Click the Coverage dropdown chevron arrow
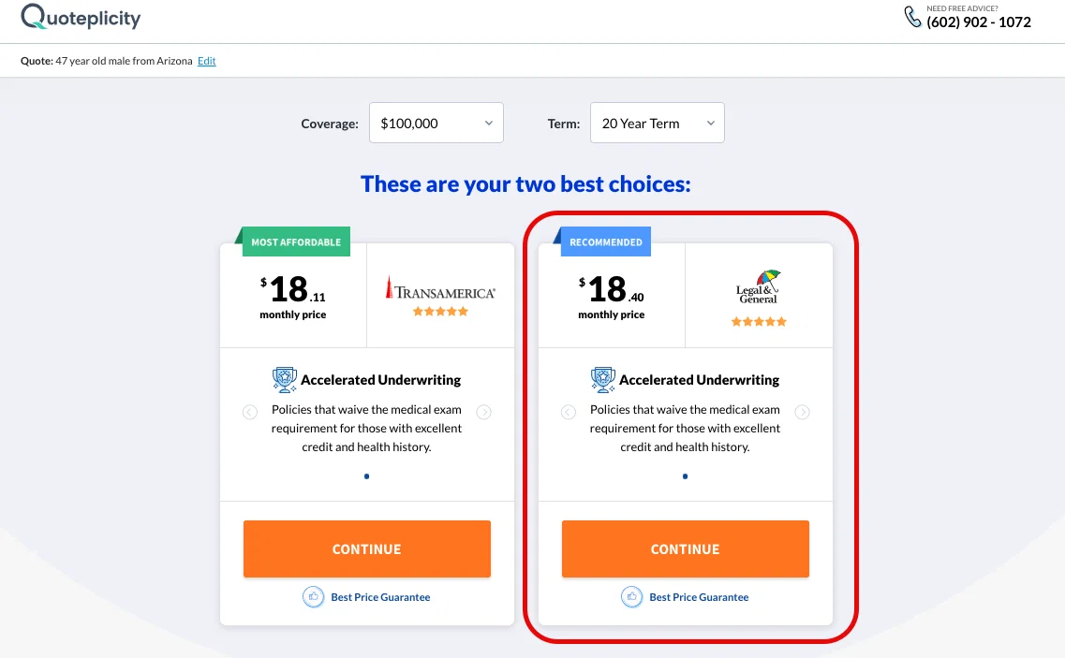 tap(488, 123)
